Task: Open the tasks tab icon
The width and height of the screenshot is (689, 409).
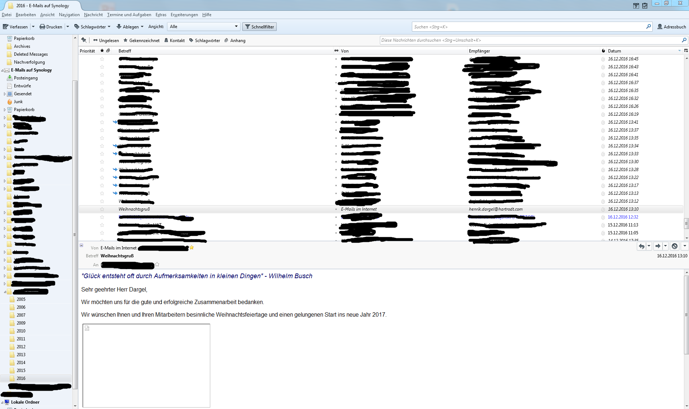Action: point(644,5)
